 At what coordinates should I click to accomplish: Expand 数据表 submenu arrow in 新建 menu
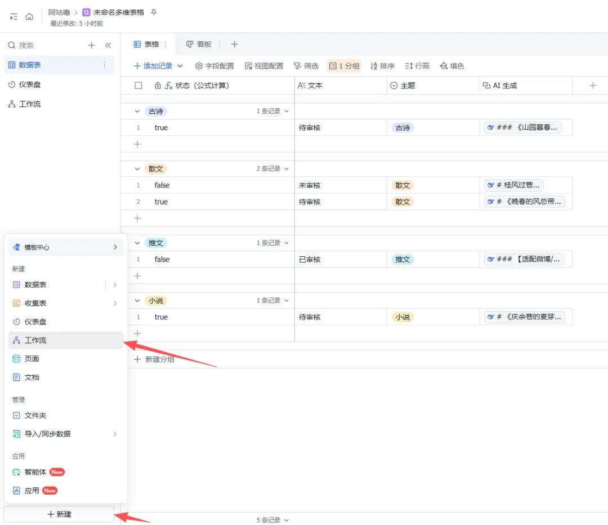tap(115, 284)
